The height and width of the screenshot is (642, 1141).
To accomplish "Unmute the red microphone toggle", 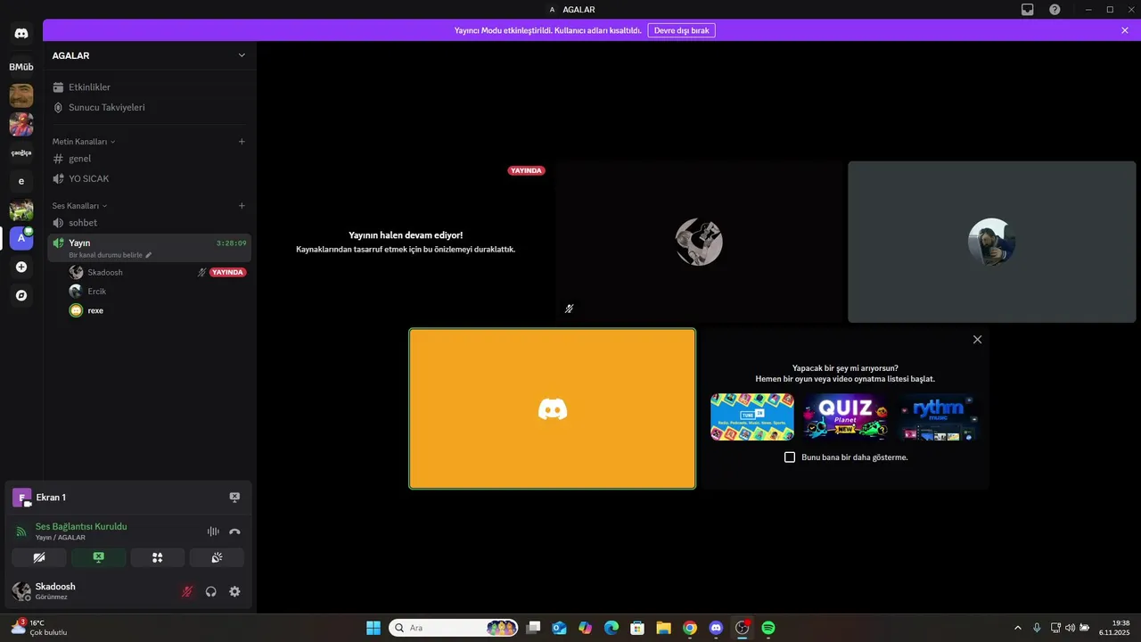I will 187,591.
